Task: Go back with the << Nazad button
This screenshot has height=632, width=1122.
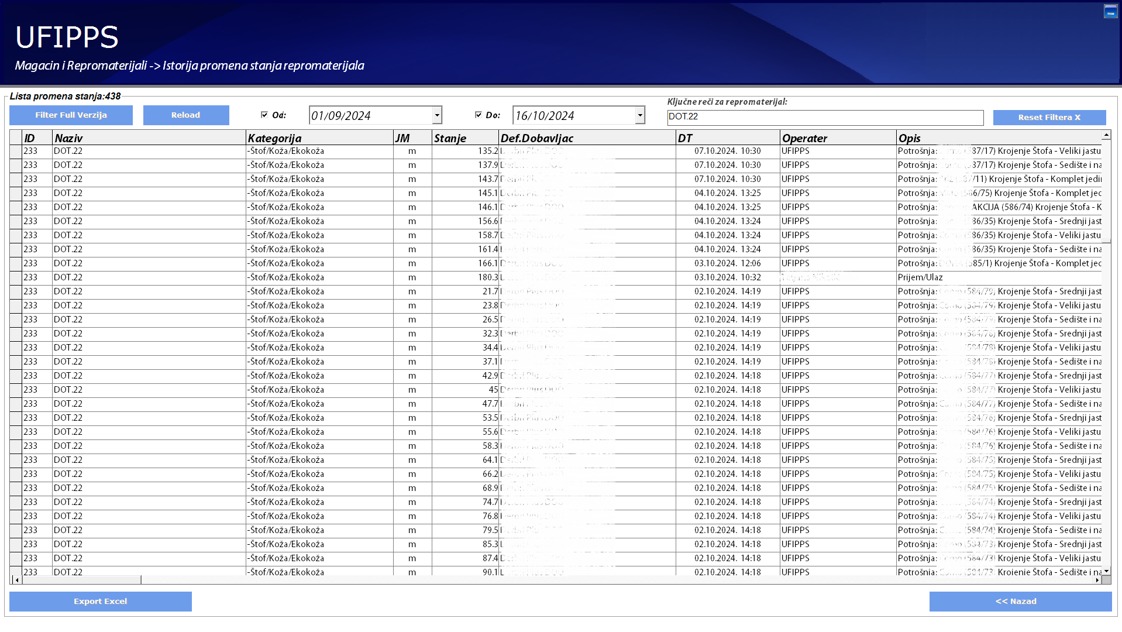Action: (1020, 602)
